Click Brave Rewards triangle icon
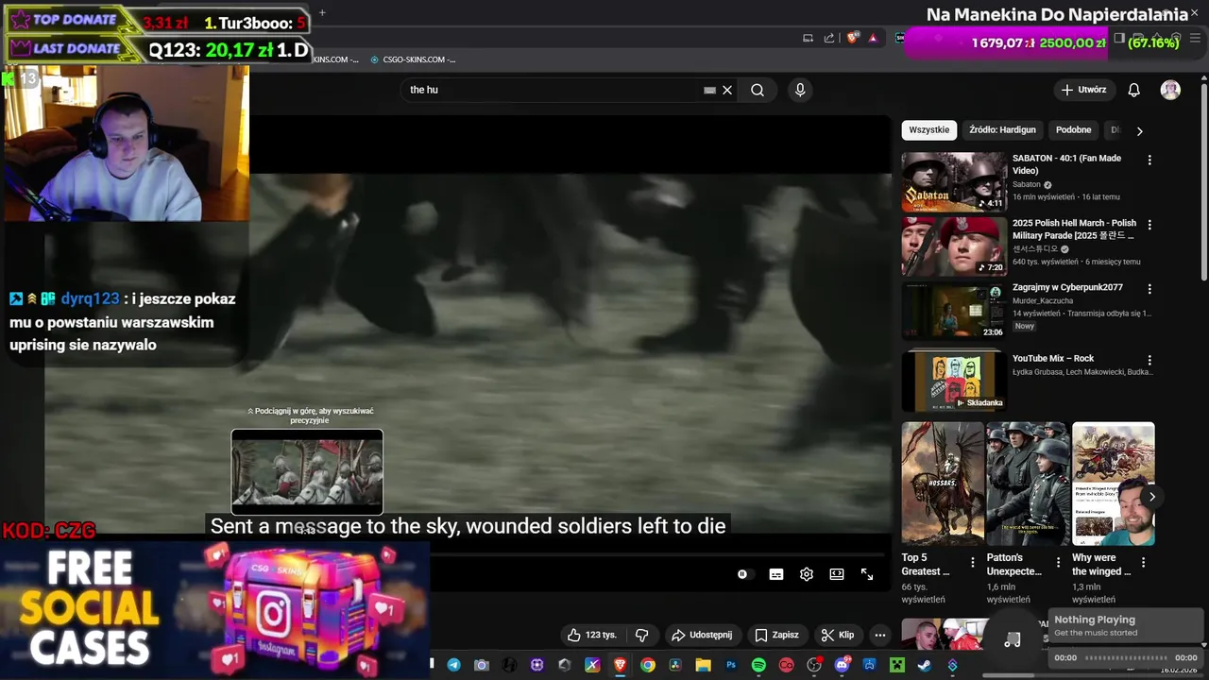This screenshot has width=1209, height=680. click(873, 38)
